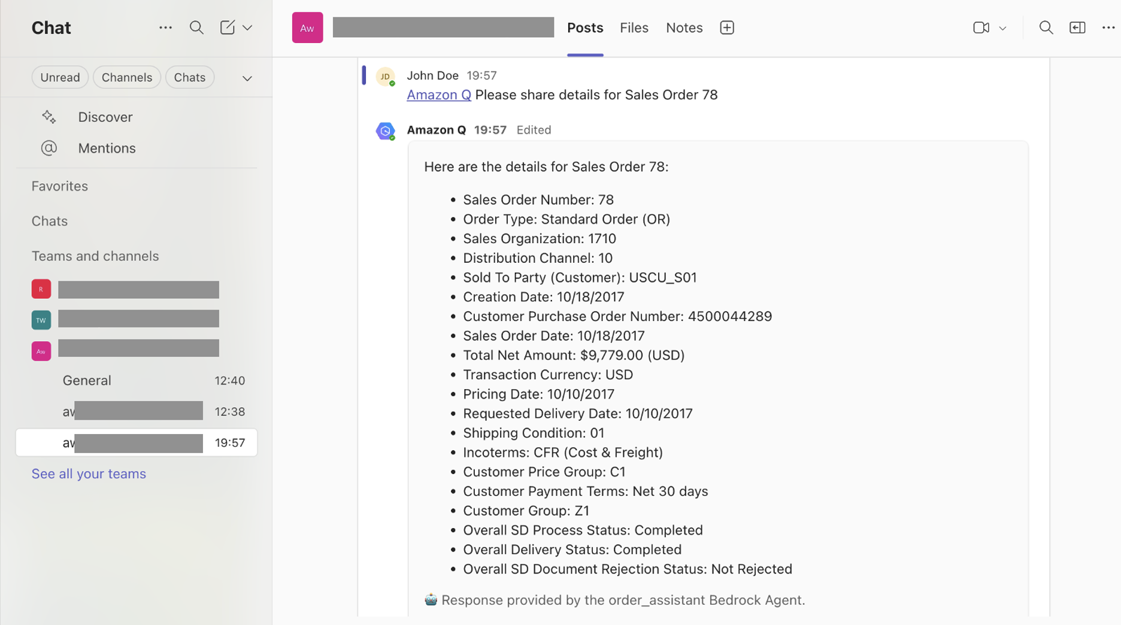The height and width of the screenshot is (625, 1121).
Task: Click the Edited label on the reply
Action: (534, 130)
